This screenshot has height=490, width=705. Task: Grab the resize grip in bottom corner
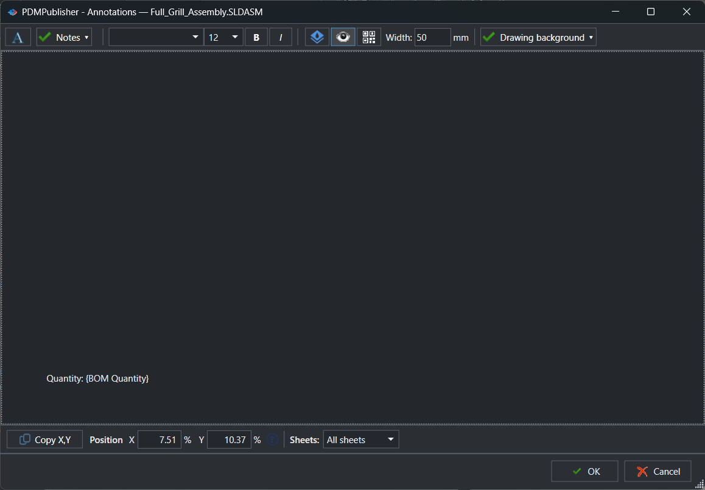699,484
